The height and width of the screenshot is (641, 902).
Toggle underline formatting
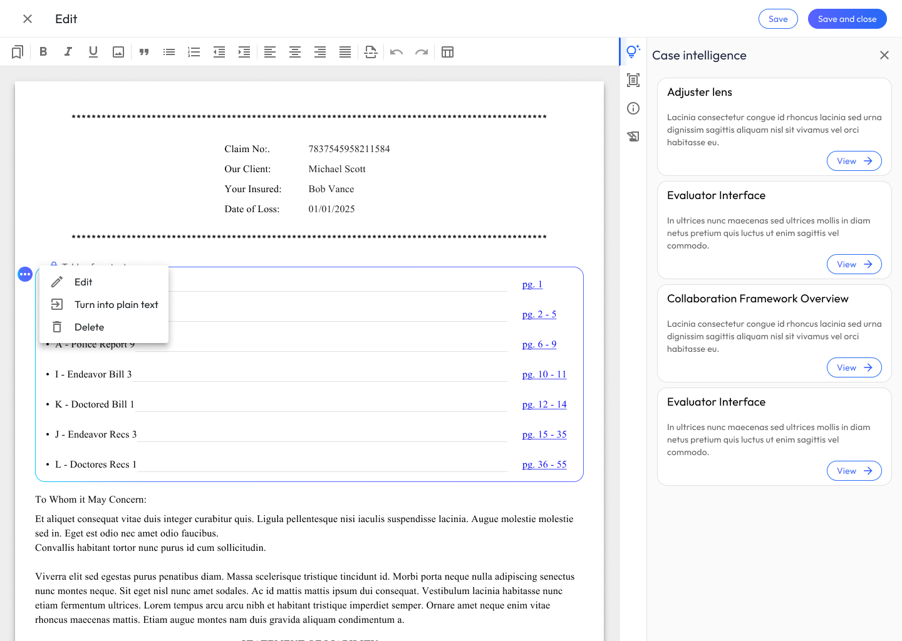(x=93, y=52)
